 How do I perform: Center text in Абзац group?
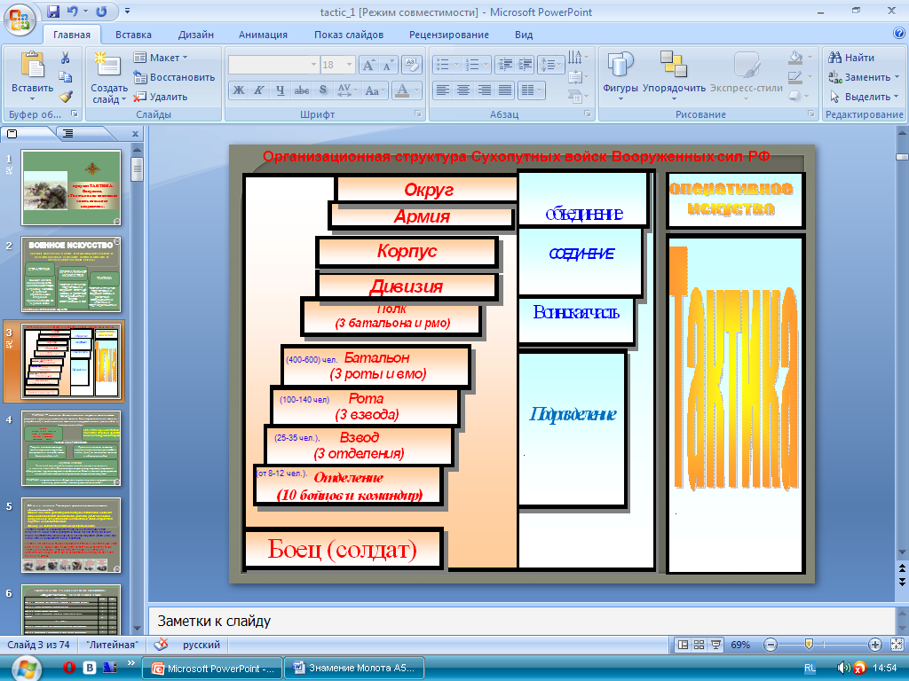(463, 90)
